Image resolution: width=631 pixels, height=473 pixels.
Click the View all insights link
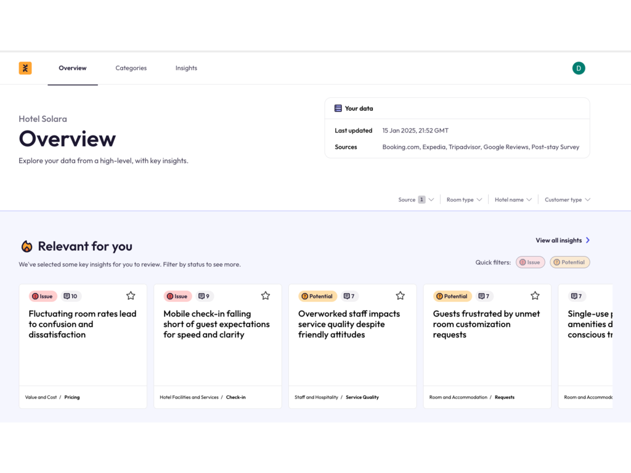point(562,240)
